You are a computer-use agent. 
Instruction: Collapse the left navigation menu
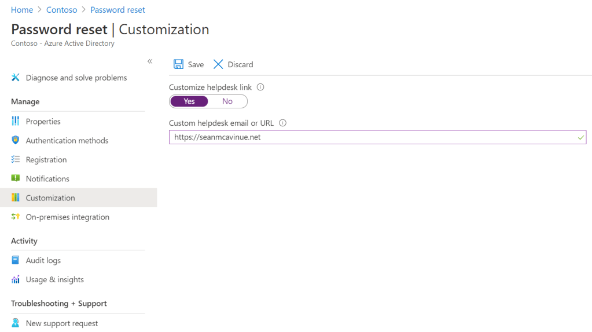pos(150,61)
